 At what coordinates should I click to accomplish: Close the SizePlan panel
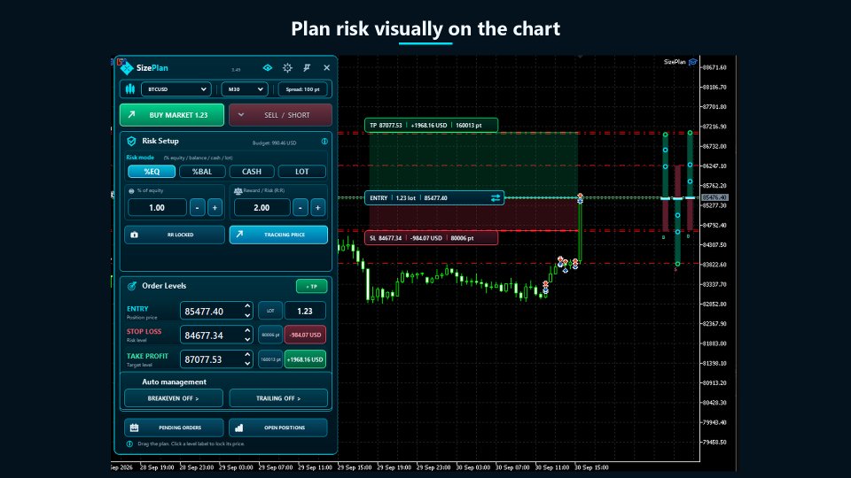pos(327,68)
